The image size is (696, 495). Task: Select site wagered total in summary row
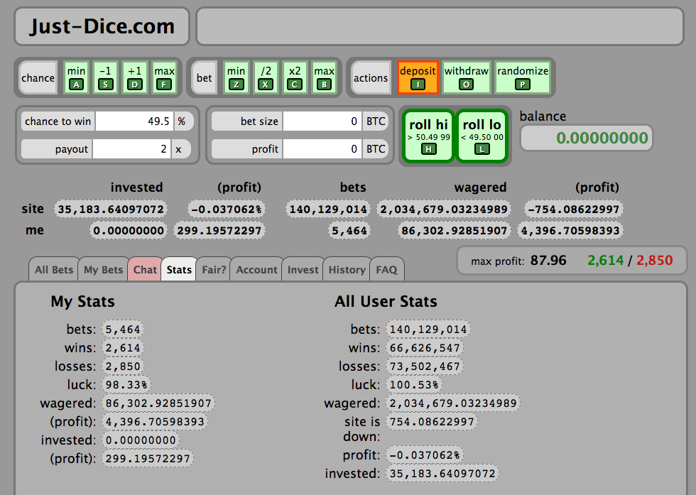[444, 209]
